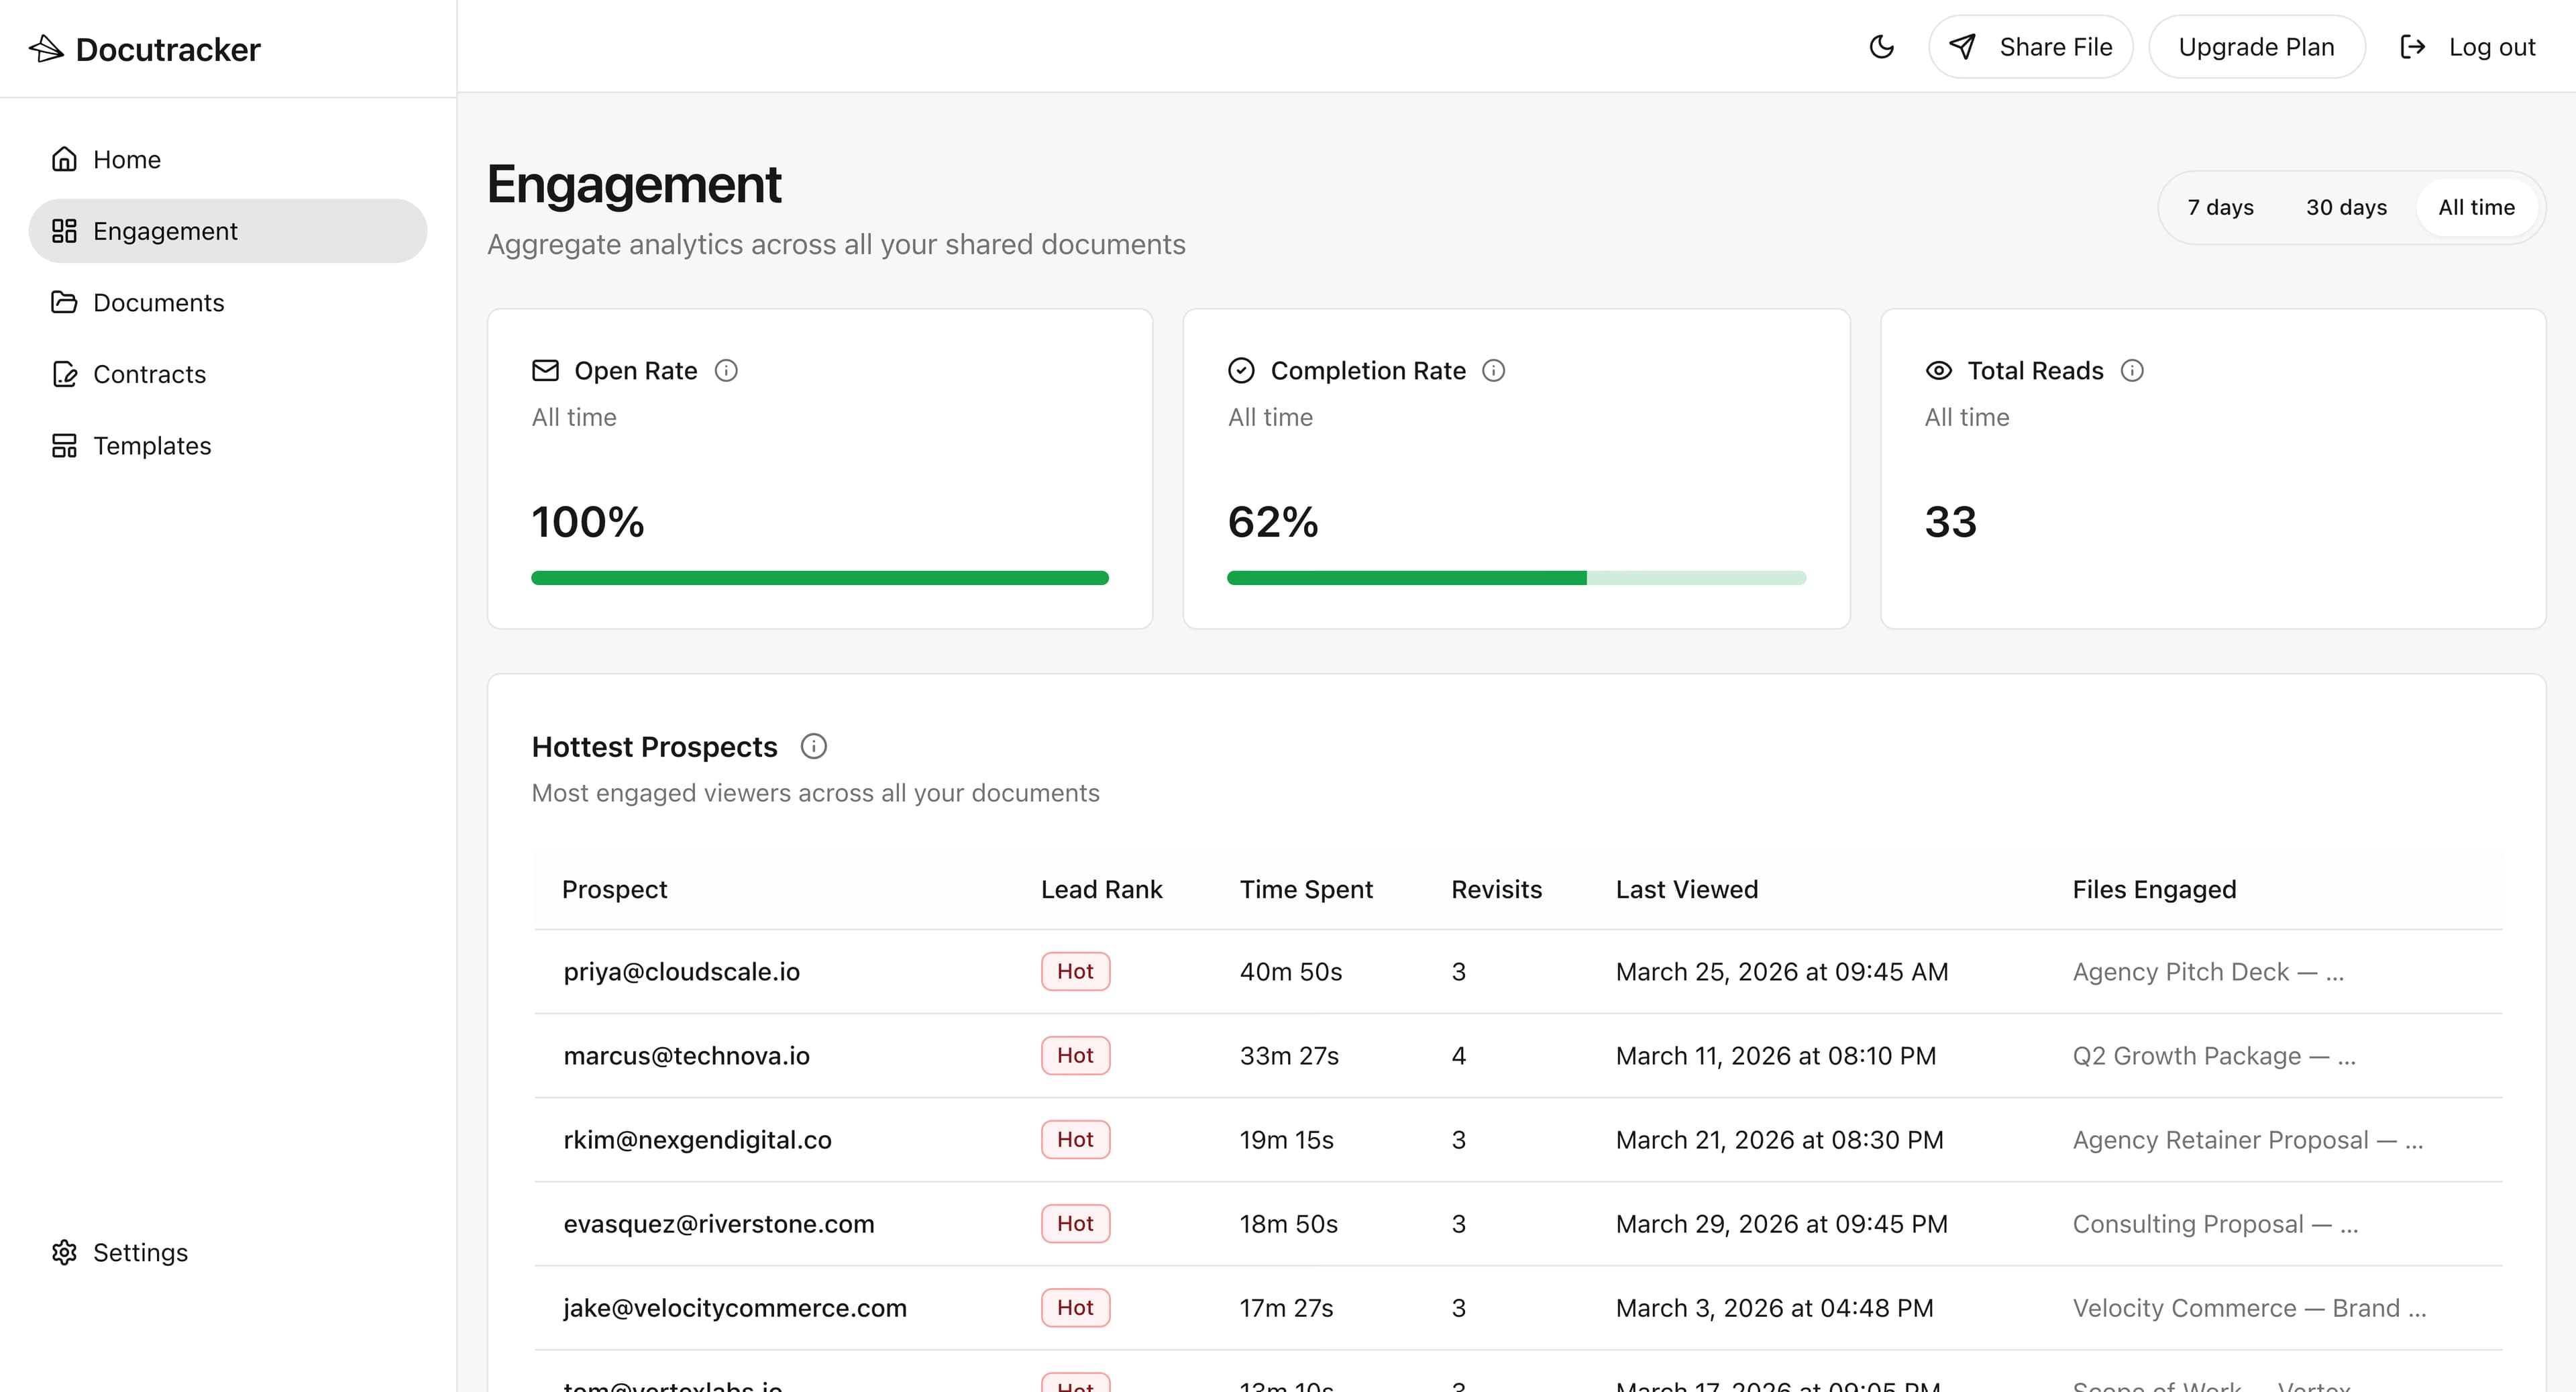Click the Completion Rate progress bar
The image size is (2576, 1392).
point(1516,578)
